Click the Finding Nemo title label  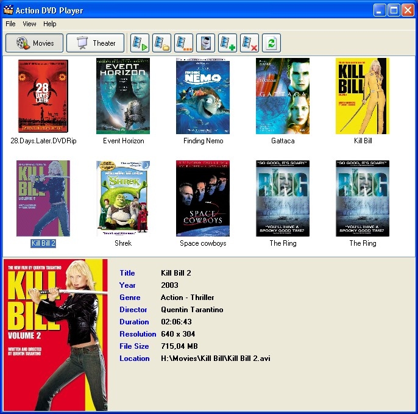[x=204, y=141]
